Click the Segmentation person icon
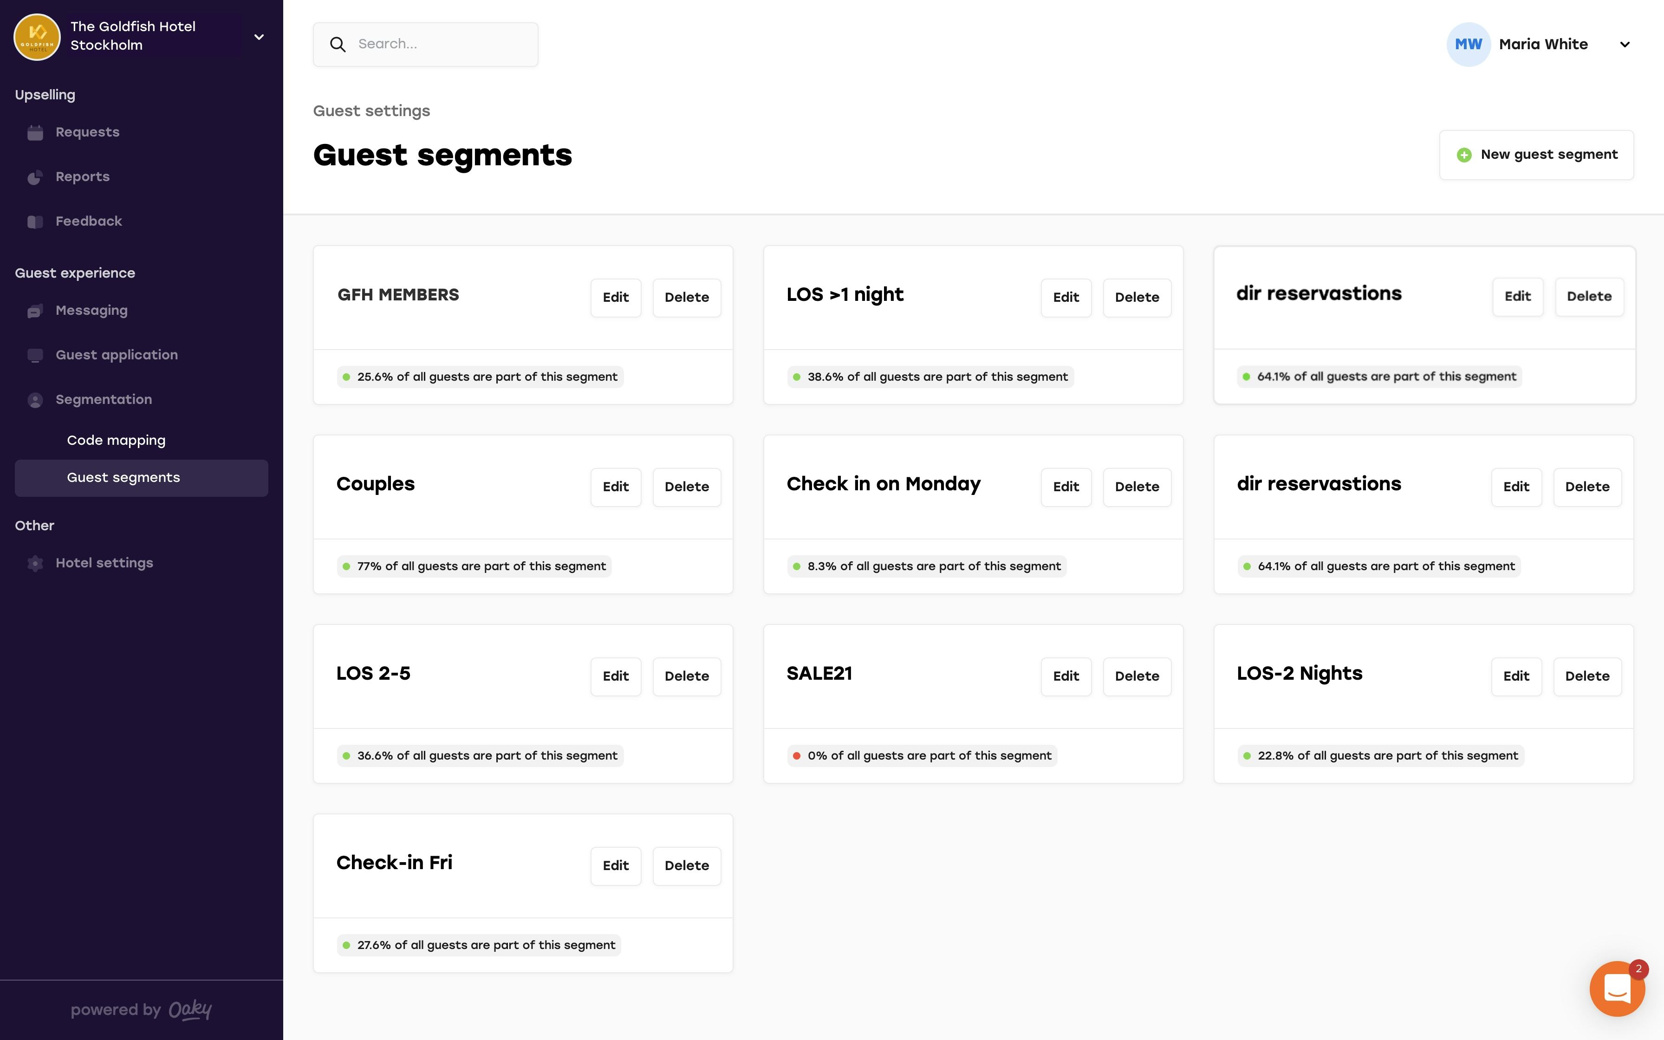 pyautogui.click(x=35, y=400)
